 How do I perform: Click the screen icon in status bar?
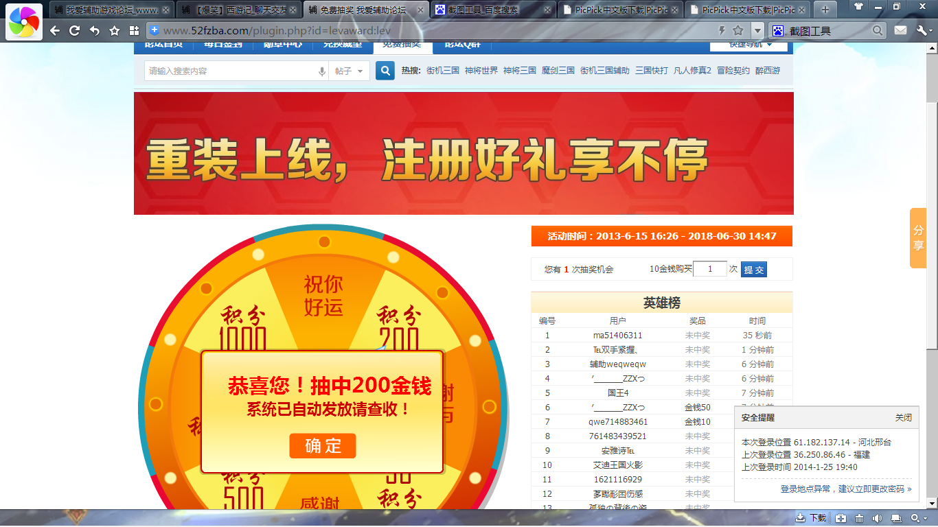[x=895, y=518]
